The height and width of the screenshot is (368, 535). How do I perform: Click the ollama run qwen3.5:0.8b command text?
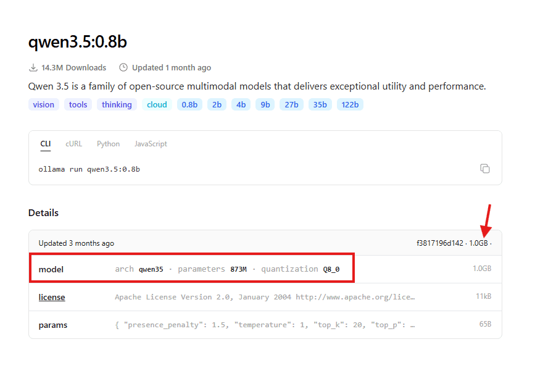(x=89, y=169)
